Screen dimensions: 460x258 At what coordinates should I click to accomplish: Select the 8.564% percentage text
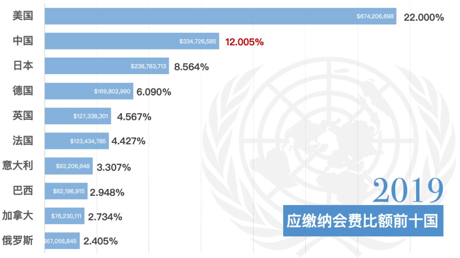click(x=191, y=67)
